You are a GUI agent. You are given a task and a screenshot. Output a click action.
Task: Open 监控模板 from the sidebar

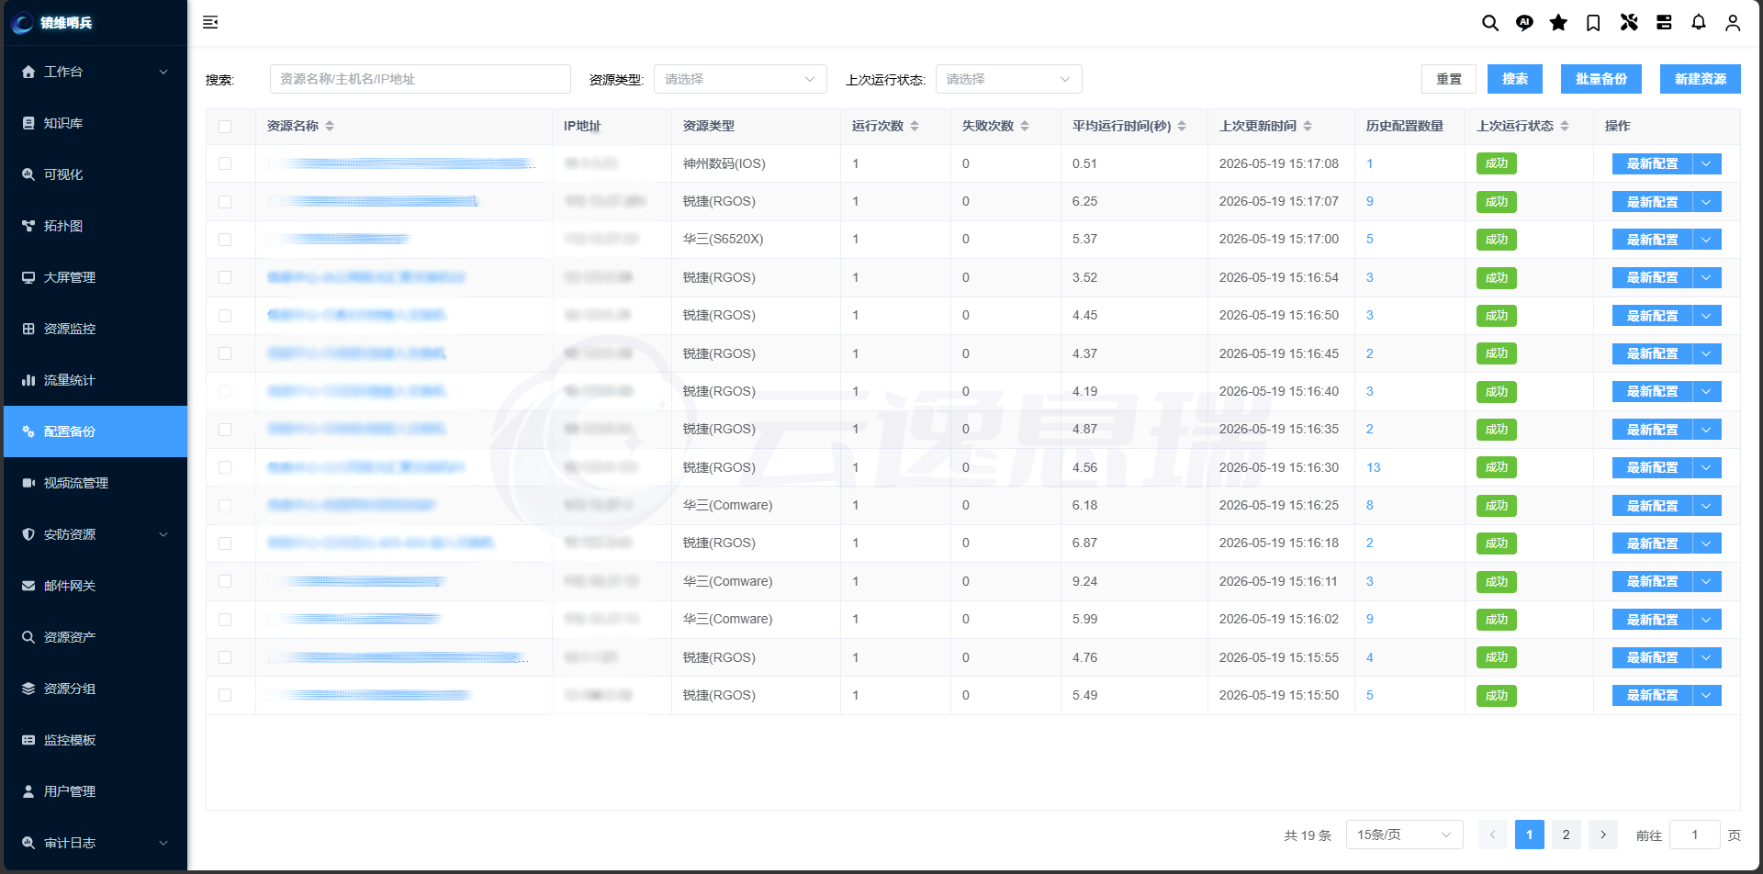point(95,740)
